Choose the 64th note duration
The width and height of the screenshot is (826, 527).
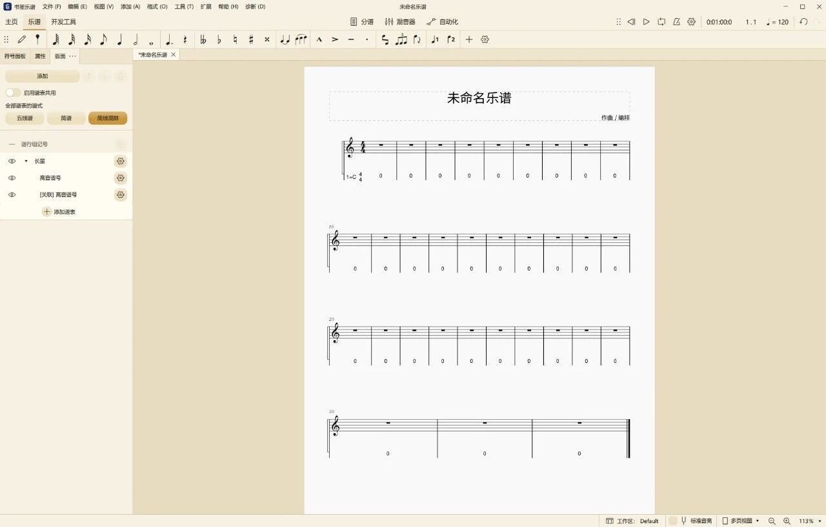tap(55, 39)
